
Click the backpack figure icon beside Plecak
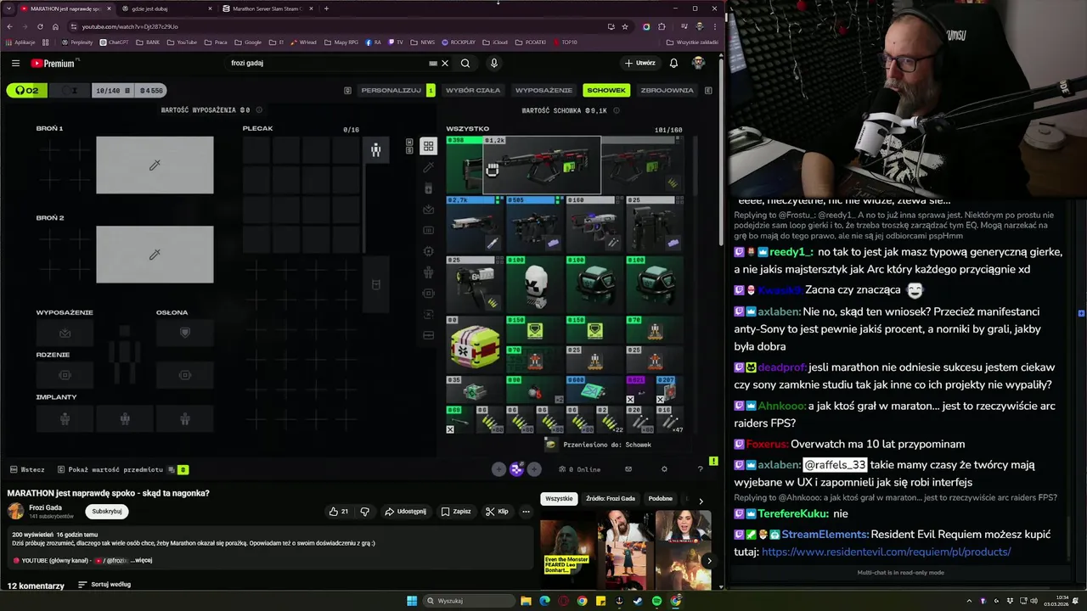point(375,150)
